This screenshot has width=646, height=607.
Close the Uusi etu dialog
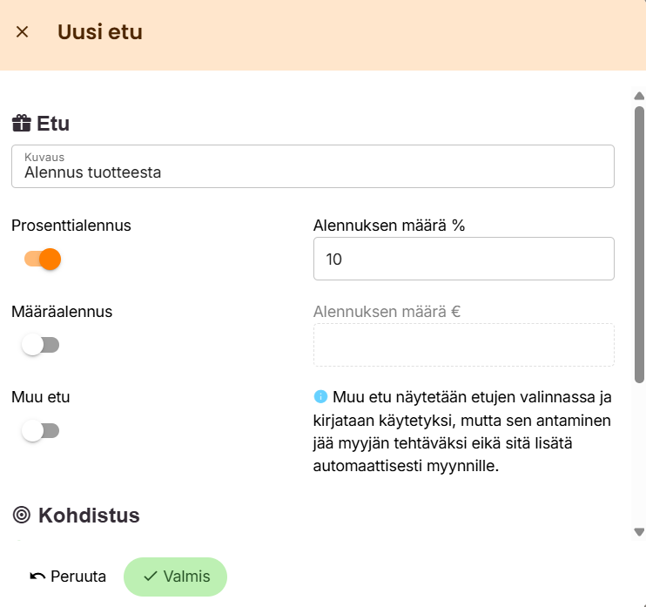click(x=23, y=32)
